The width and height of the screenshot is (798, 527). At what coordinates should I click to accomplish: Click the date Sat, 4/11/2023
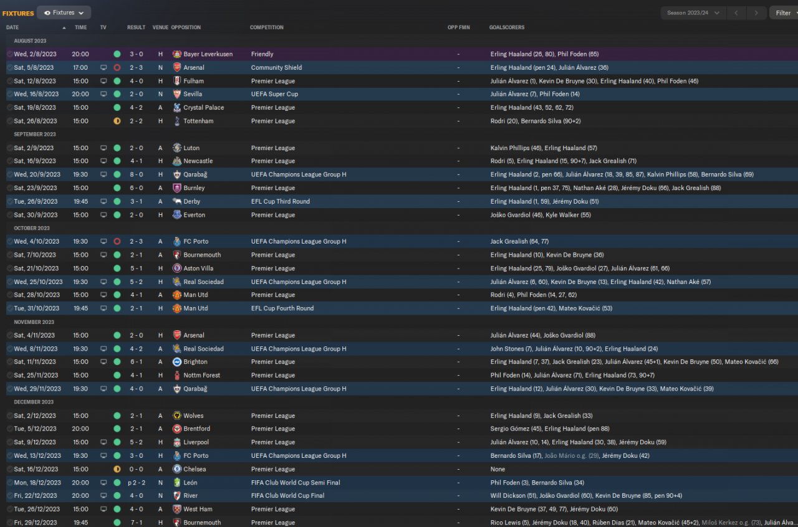[35, 335]
